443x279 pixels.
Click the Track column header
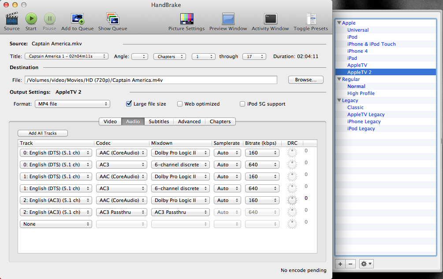pyautogui.click(x=56, y=143)
